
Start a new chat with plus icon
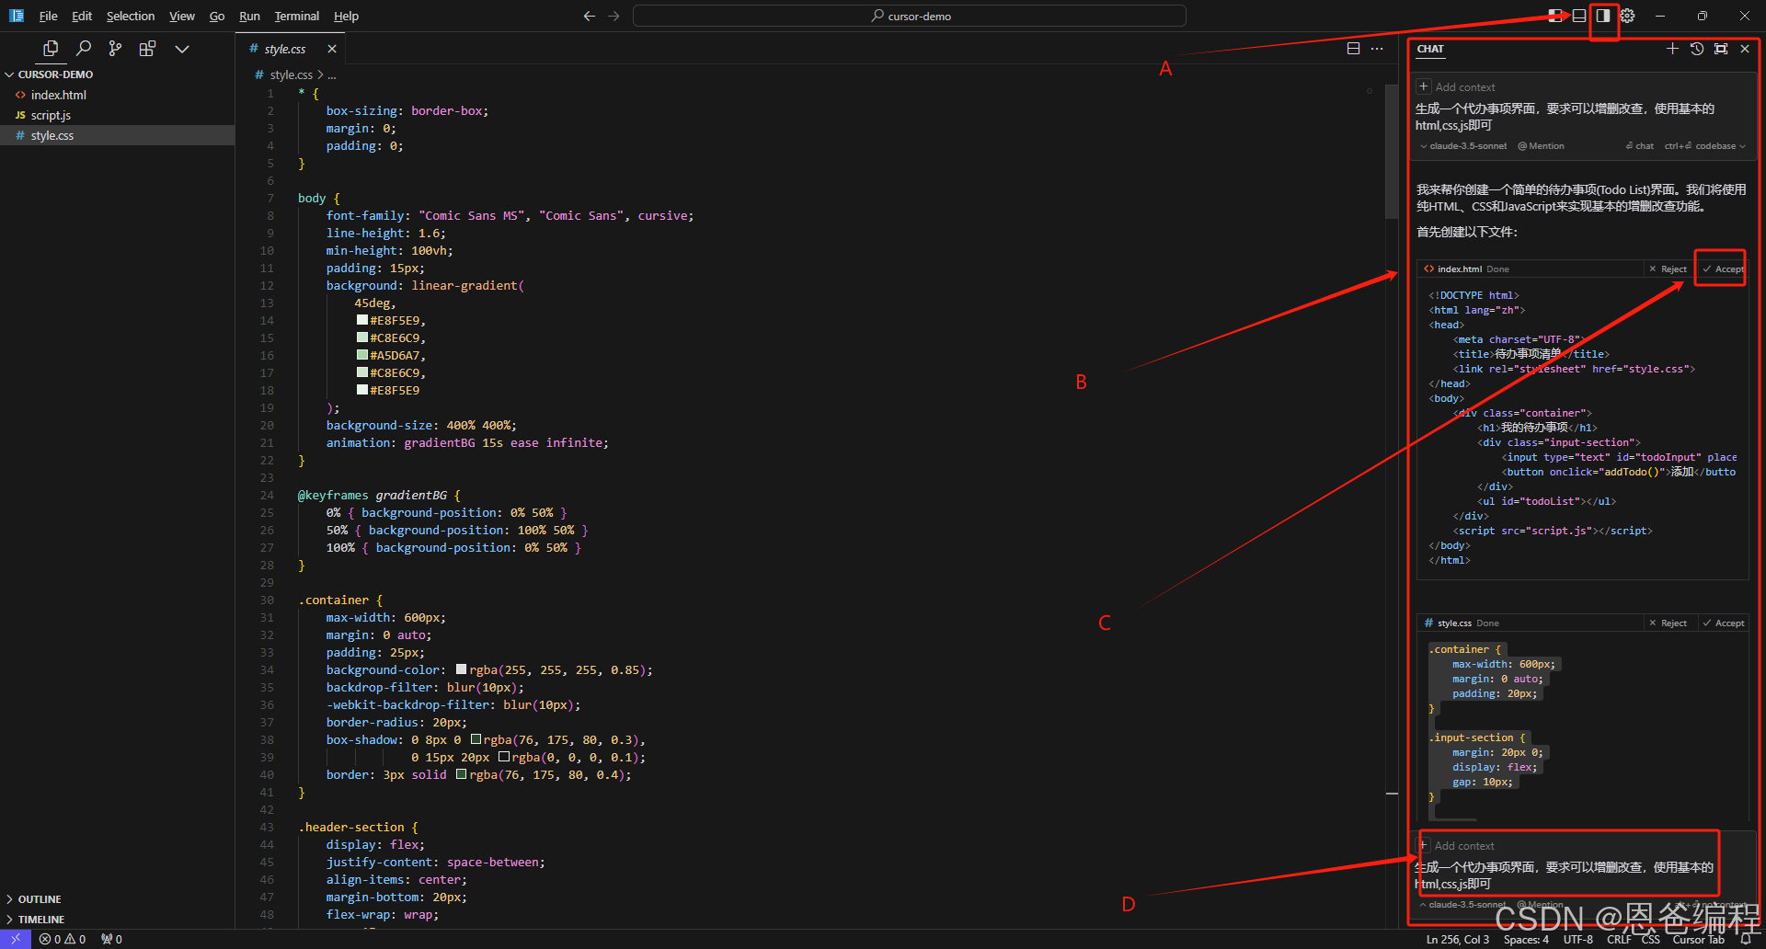1672,49
